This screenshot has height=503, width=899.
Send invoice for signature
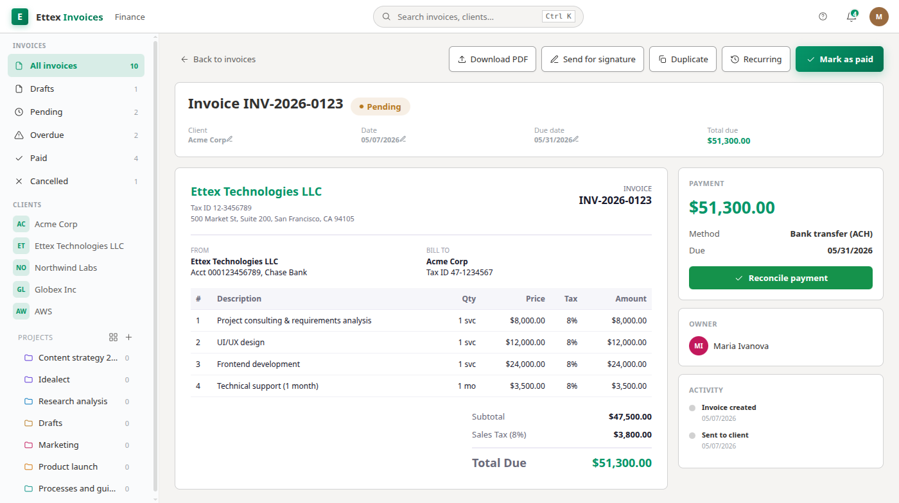593,59
